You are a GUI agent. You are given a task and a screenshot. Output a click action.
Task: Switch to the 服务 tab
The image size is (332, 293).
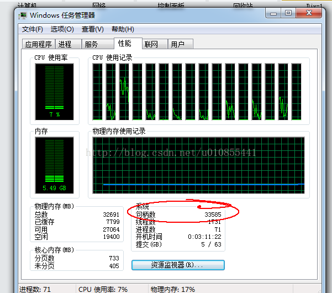pyautogui.click(x=98, y=44)
